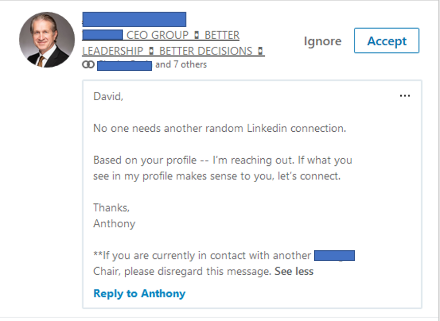Click the 'Thanks,' line in the message
This screenshot has height=321, width=440.
[x=111, y=208]
